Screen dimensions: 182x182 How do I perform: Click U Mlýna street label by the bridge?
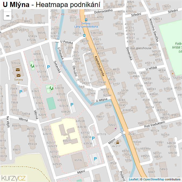point(101,100)
